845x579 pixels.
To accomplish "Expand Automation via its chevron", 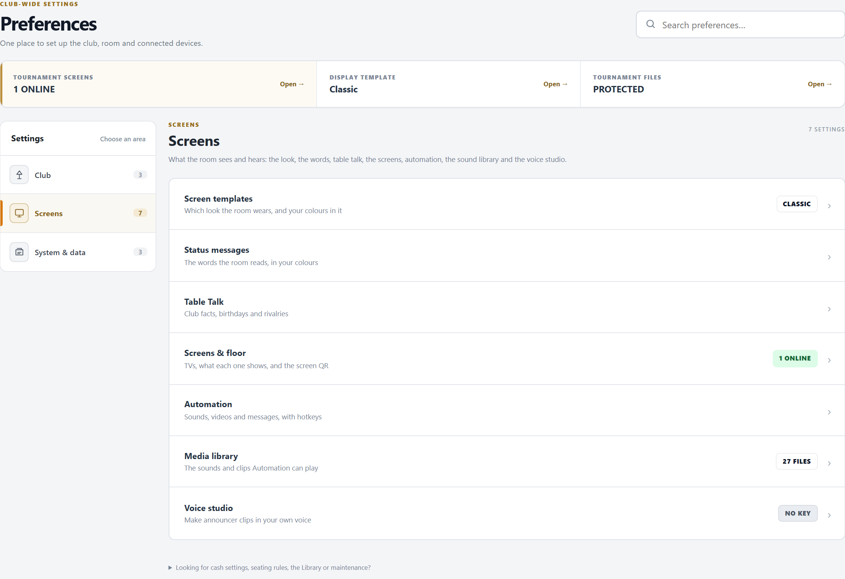I will 829,412.
